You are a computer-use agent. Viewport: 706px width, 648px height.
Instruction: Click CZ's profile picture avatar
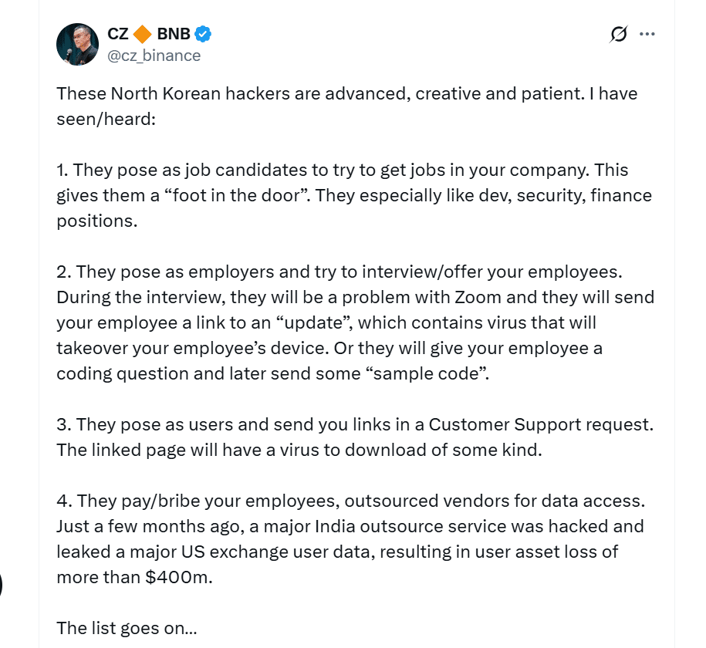point(77,44)
